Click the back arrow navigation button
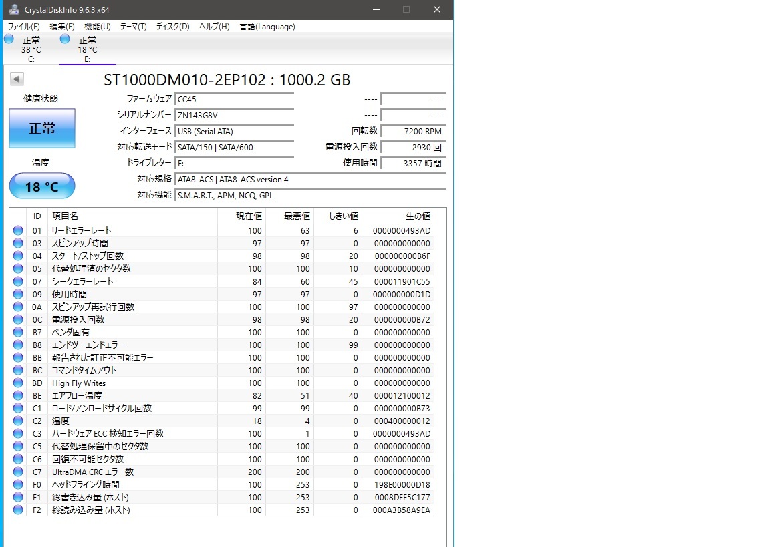Image resolution: width=770 pixels, height=547 pixels. click(16, 79)
